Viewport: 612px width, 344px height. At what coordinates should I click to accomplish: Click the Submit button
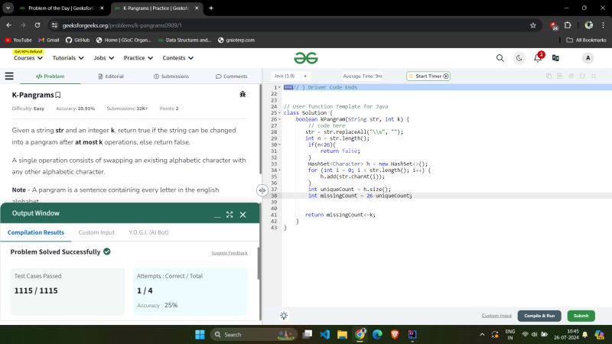coord(581,316)
